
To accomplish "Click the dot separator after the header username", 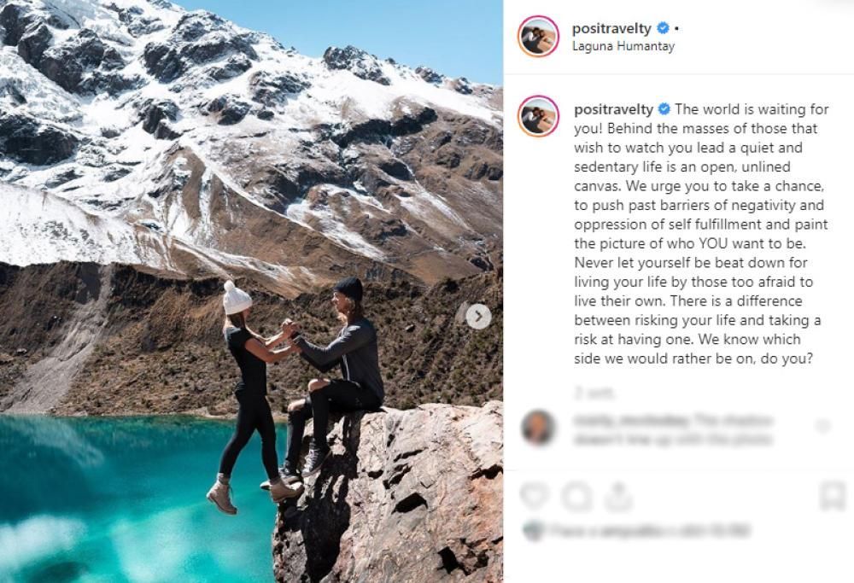I will point(676,28).
